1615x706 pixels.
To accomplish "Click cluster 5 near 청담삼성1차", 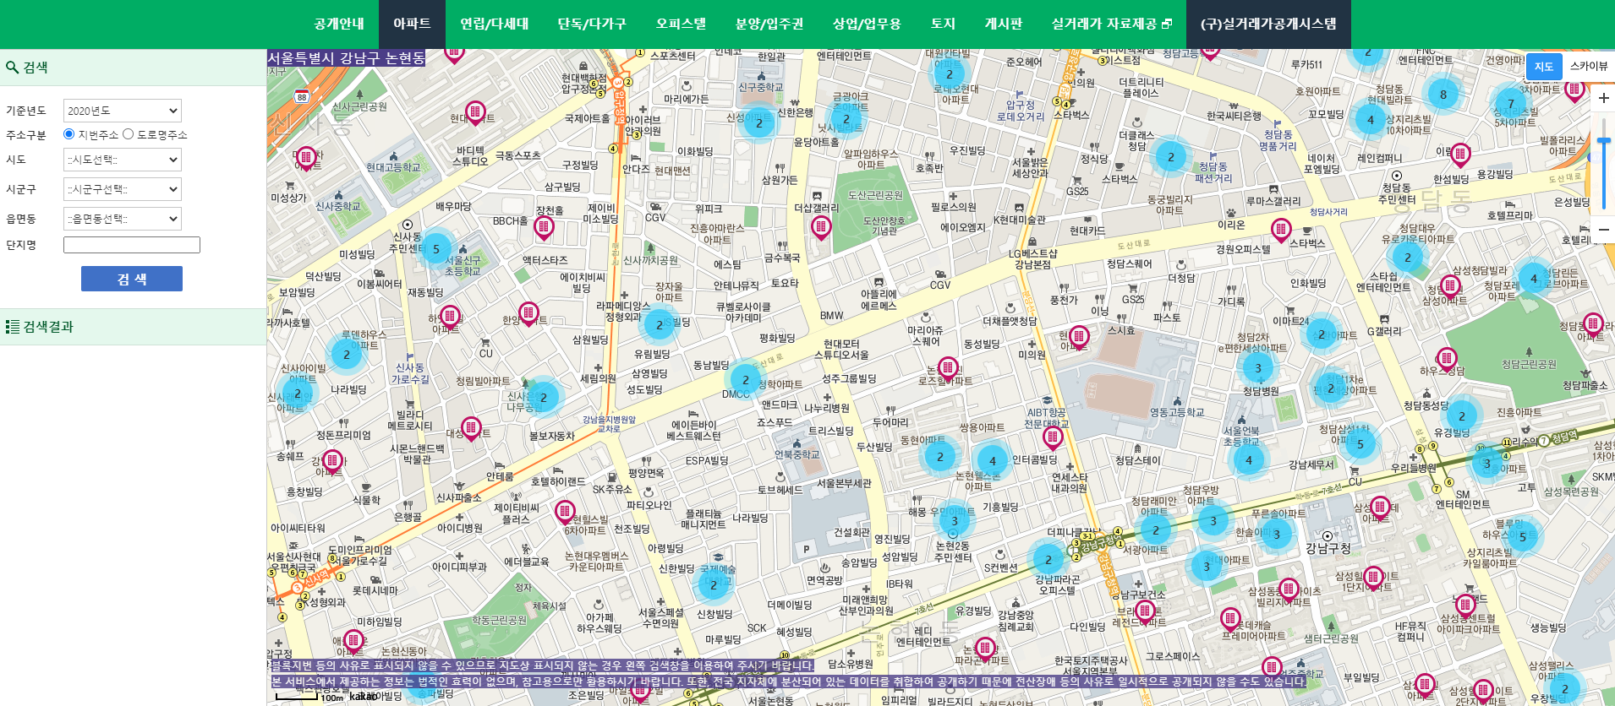I will tap(1360, 444).
